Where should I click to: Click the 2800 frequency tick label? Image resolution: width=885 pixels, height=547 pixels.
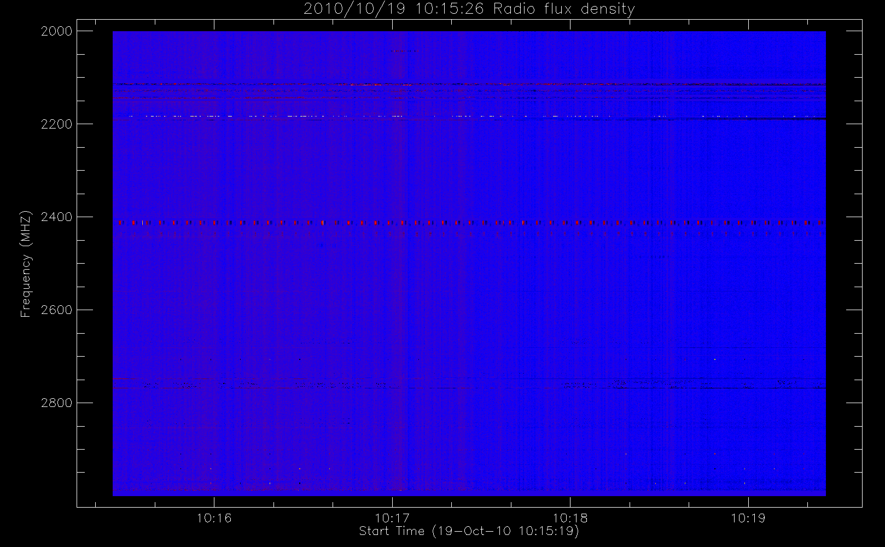pyautogui.click(x=57, y=403)
